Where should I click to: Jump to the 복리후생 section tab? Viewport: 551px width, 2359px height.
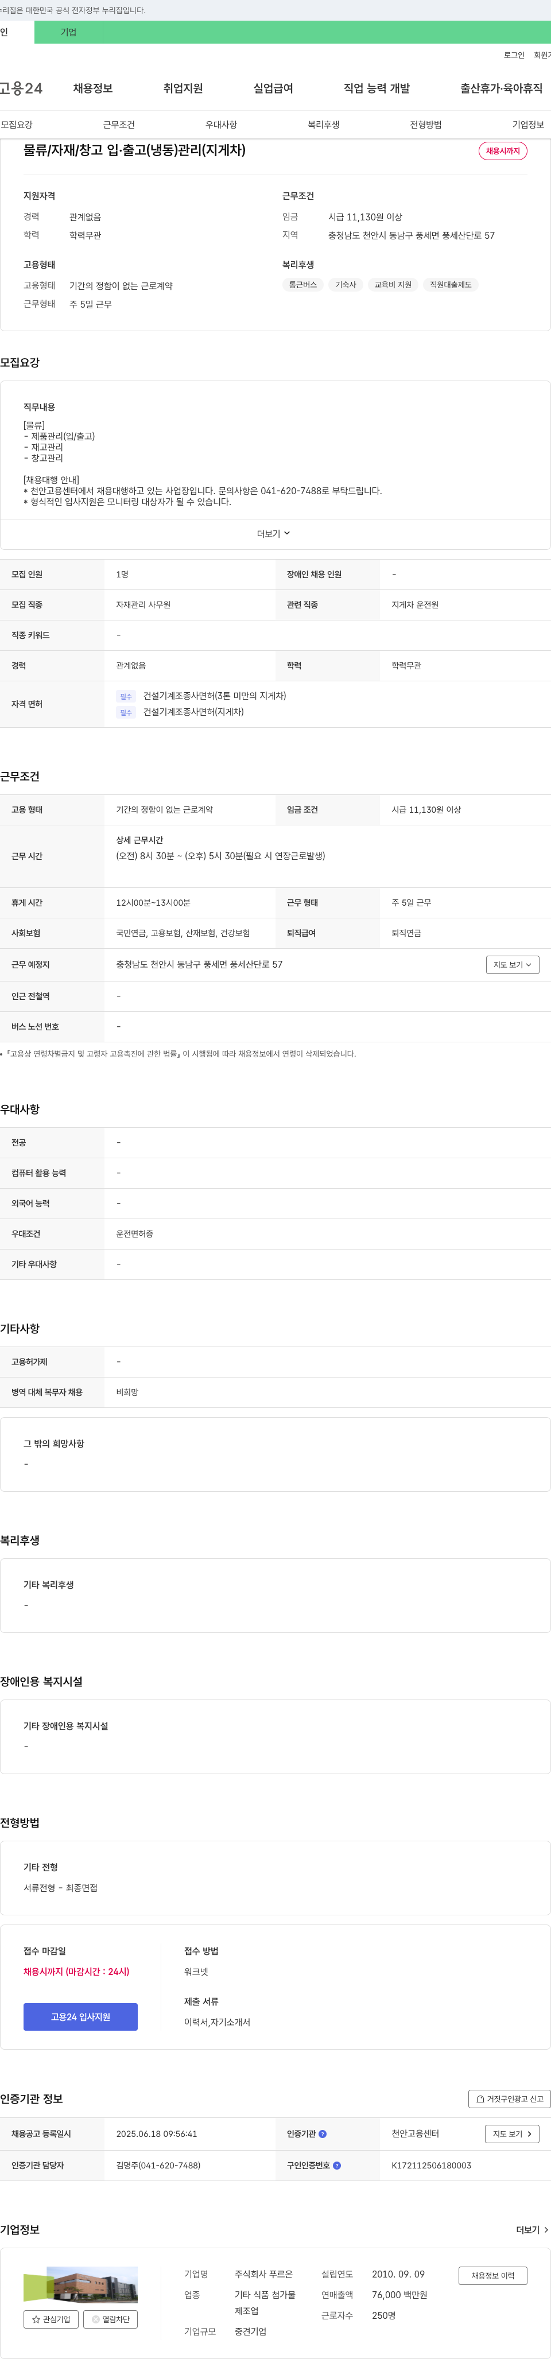tap(323, 125)
